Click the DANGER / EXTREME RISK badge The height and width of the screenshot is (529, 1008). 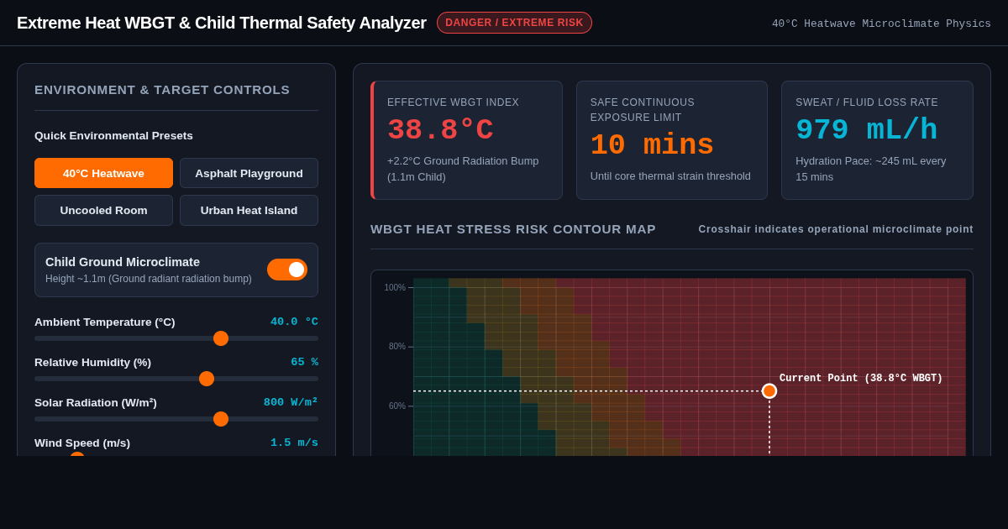coord(514,23)
